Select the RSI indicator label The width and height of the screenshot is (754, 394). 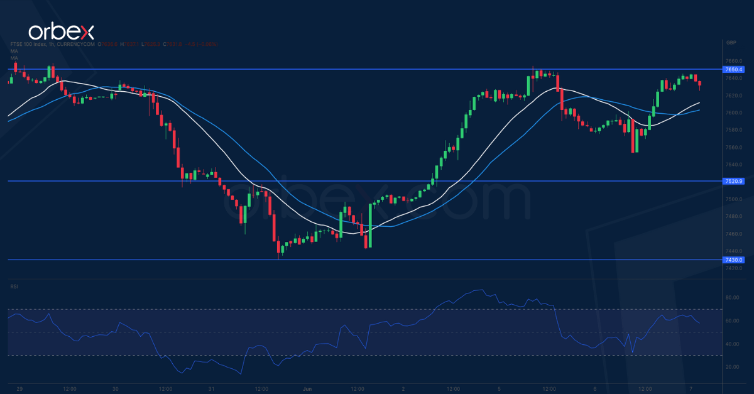pos(13,287)
